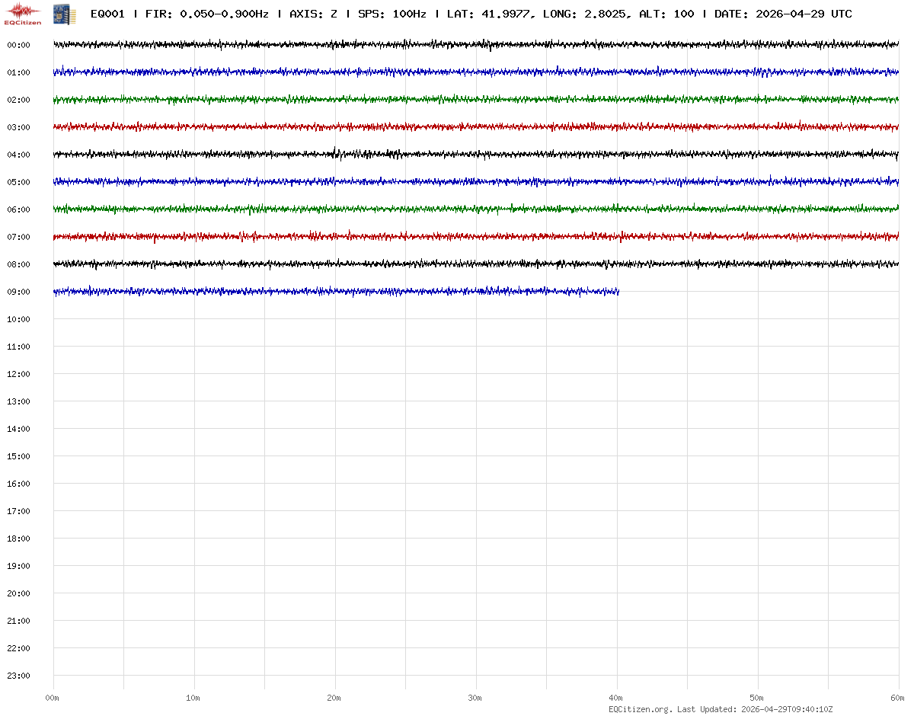Click the 00:00 hour row label

(18, 45)
